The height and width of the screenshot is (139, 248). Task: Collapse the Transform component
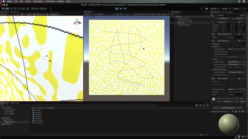click(211, 22)
